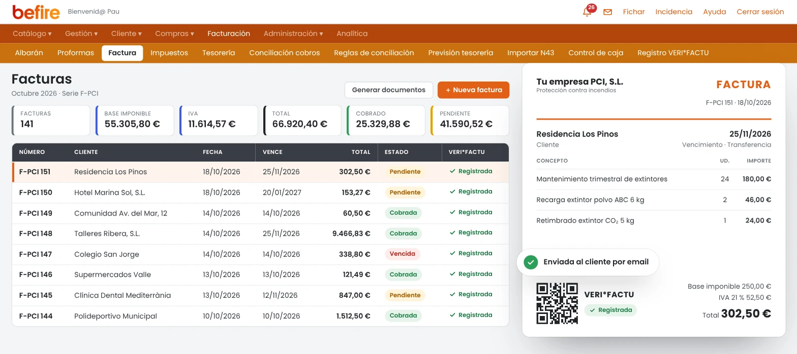The image size is (797, 354).
Task: Click the 9.466,83 € total amount
Action: tap(351, 234)
